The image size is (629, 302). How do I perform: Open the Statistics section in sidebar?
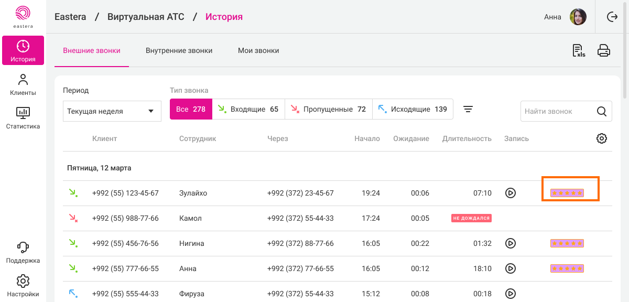[23, 118]
